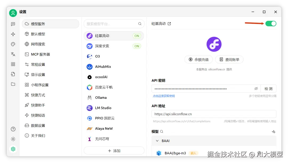Open 关于我们 menu item
Screen dimensions: 288x163
[x=50, y=136]
